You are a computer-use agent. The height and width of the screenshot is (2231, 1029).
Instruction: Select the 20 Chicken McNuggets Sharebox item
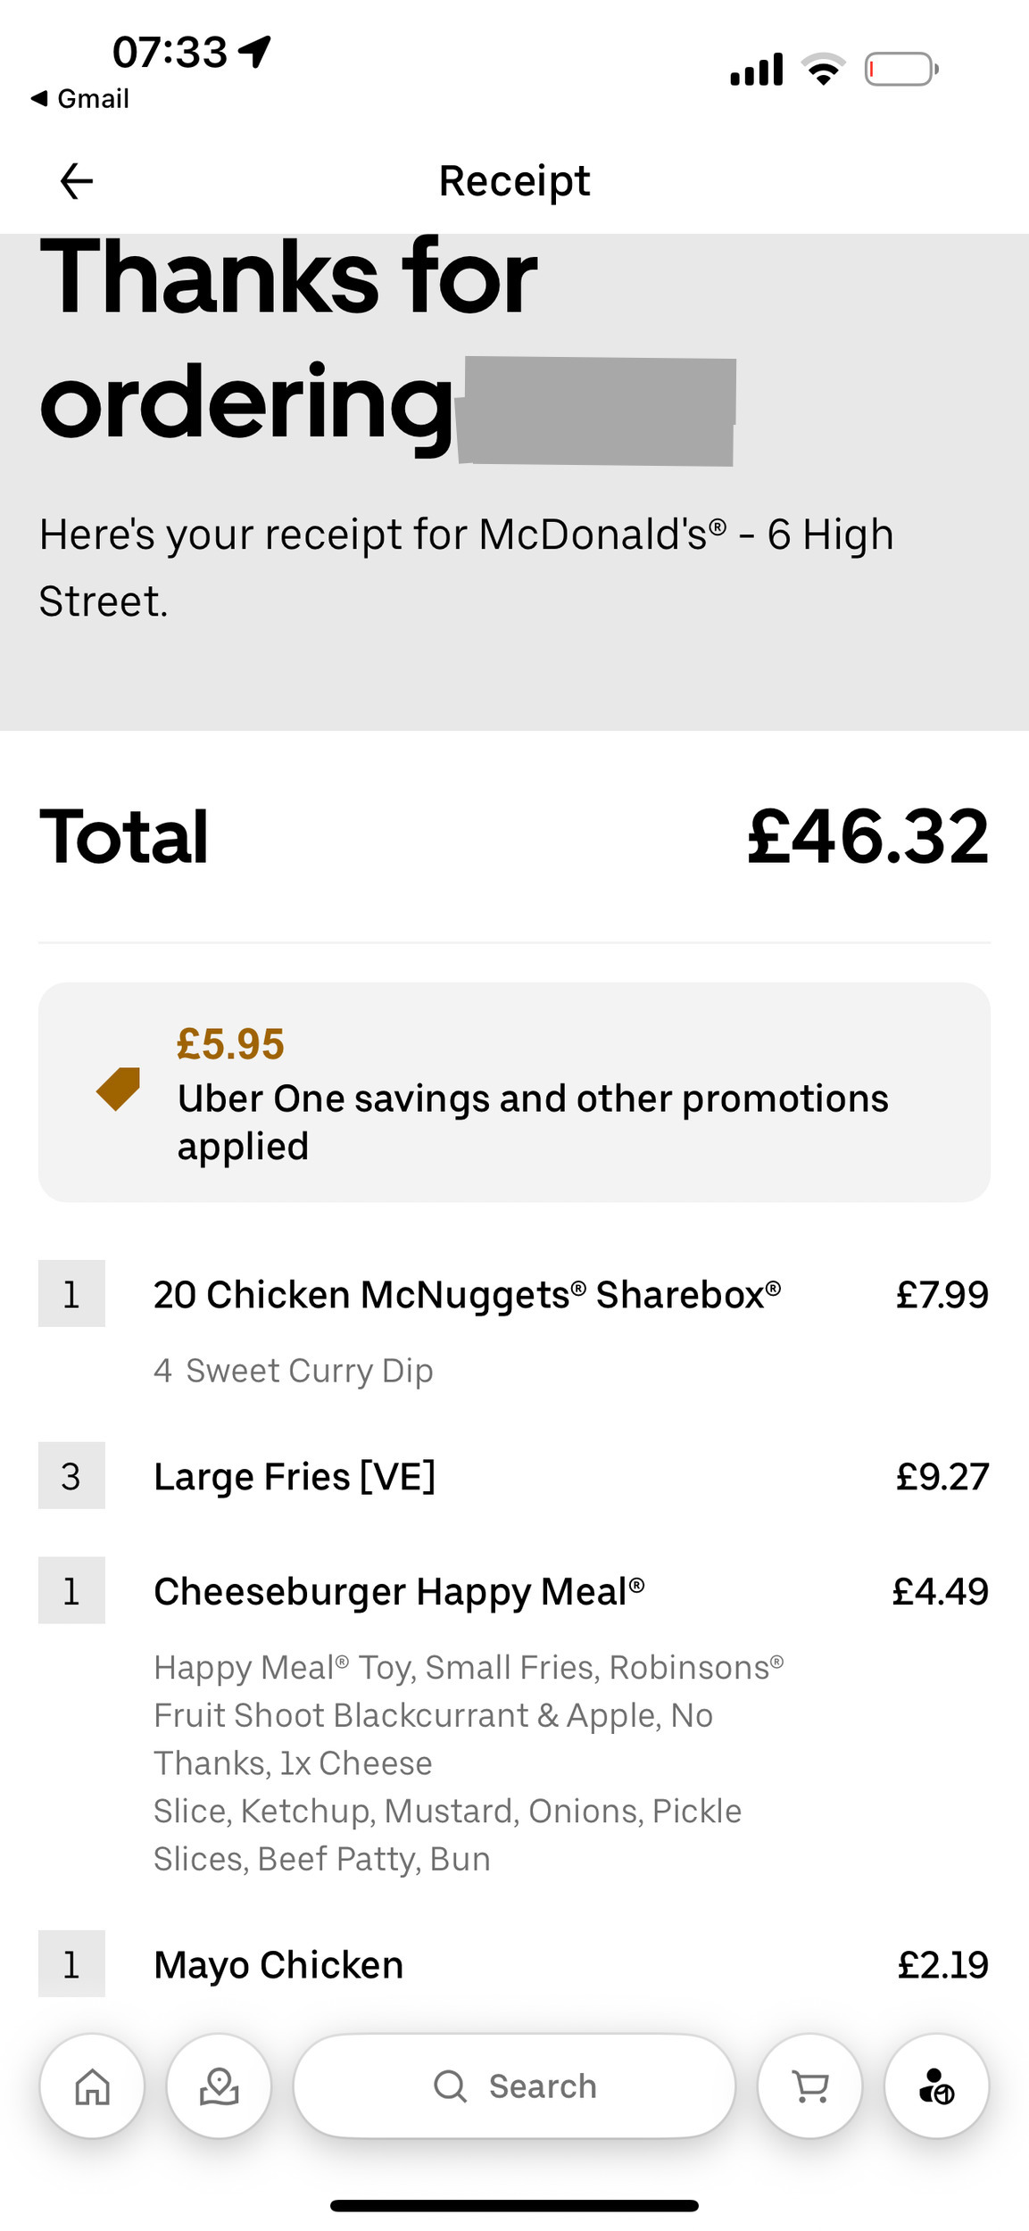[x=467, y=1295]
